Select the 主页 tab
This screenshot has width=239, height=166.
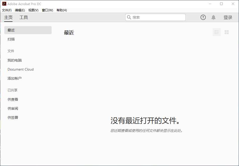tap(8, 17)
